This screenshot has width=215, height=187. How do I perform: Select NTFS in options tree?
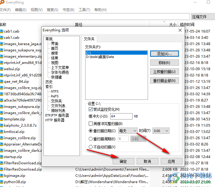55,91
